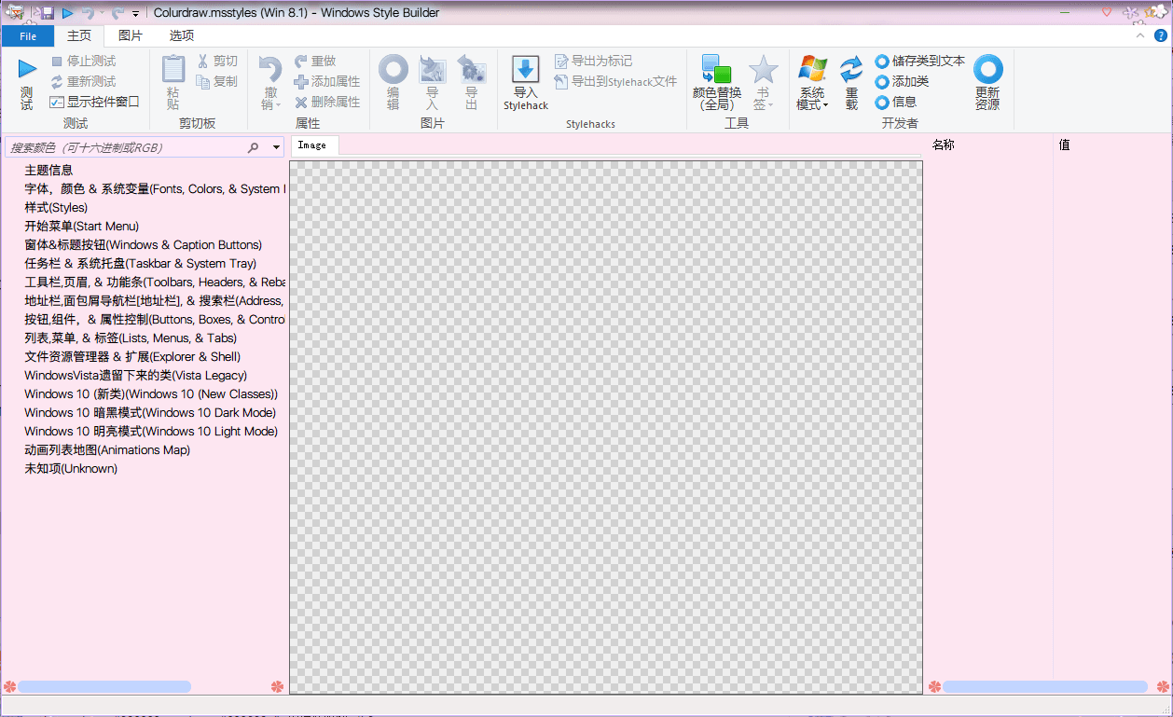Viewport: 1173px width, 717px height.
Task: Click the properties panel horizontal scrollbar
Action: [x=1045, y=686]
